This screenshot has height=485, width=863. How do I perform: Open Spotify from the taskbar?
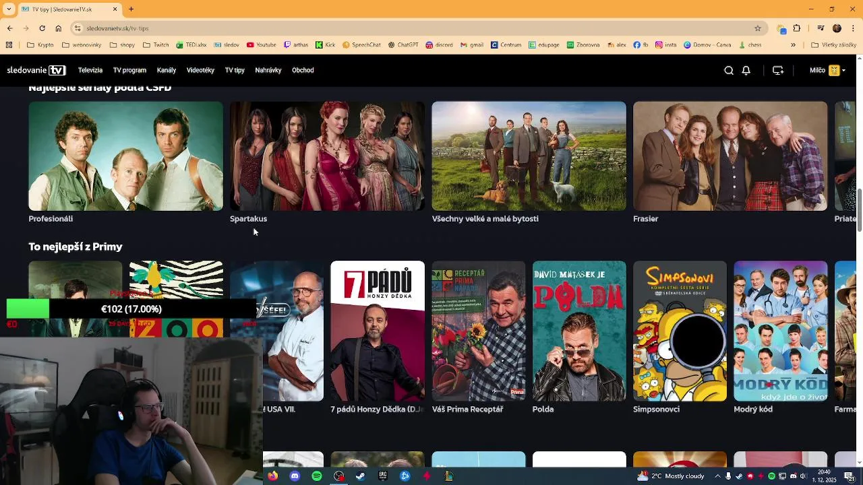pos(317,476)
